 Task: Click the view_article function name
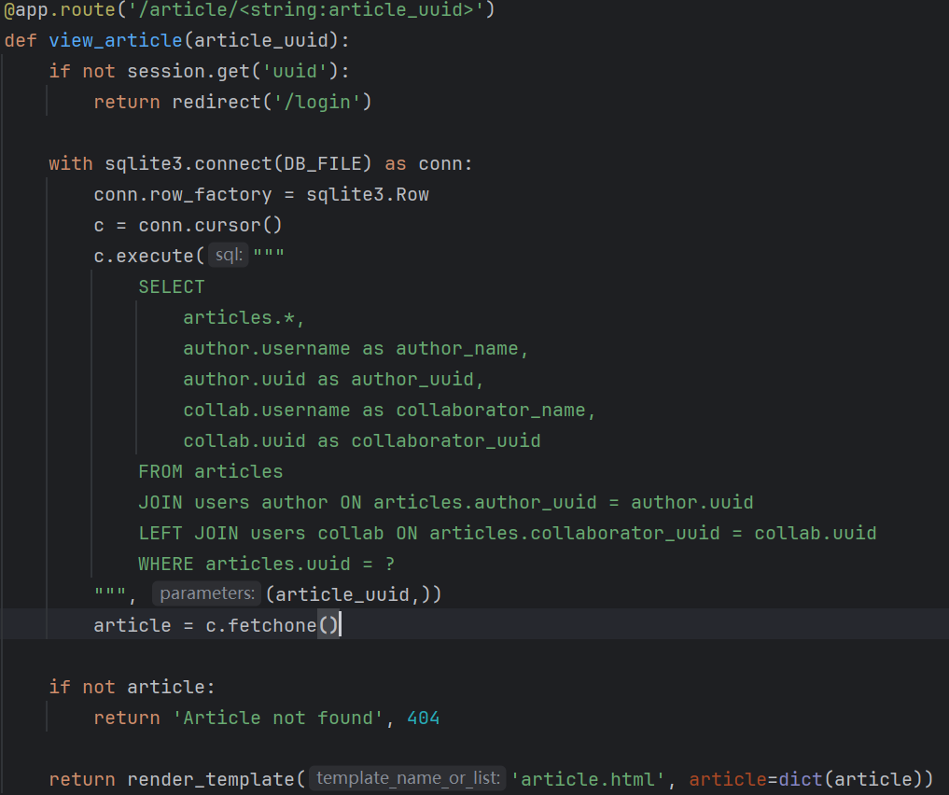115,40
